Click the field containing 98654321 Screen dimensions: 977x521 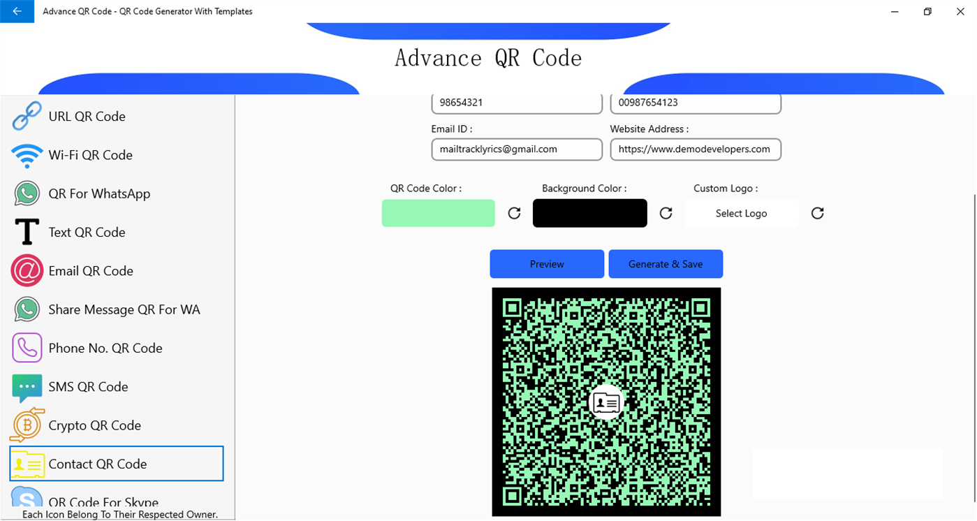pyautogui.click(x=517, y=103)
